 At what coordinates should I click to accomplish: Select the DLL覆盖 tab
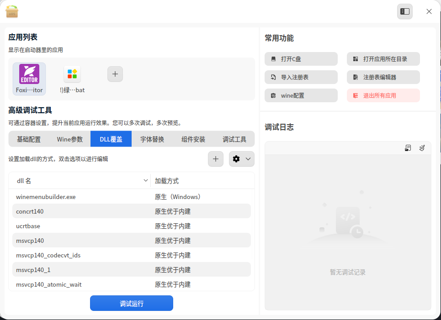(111, 139)
